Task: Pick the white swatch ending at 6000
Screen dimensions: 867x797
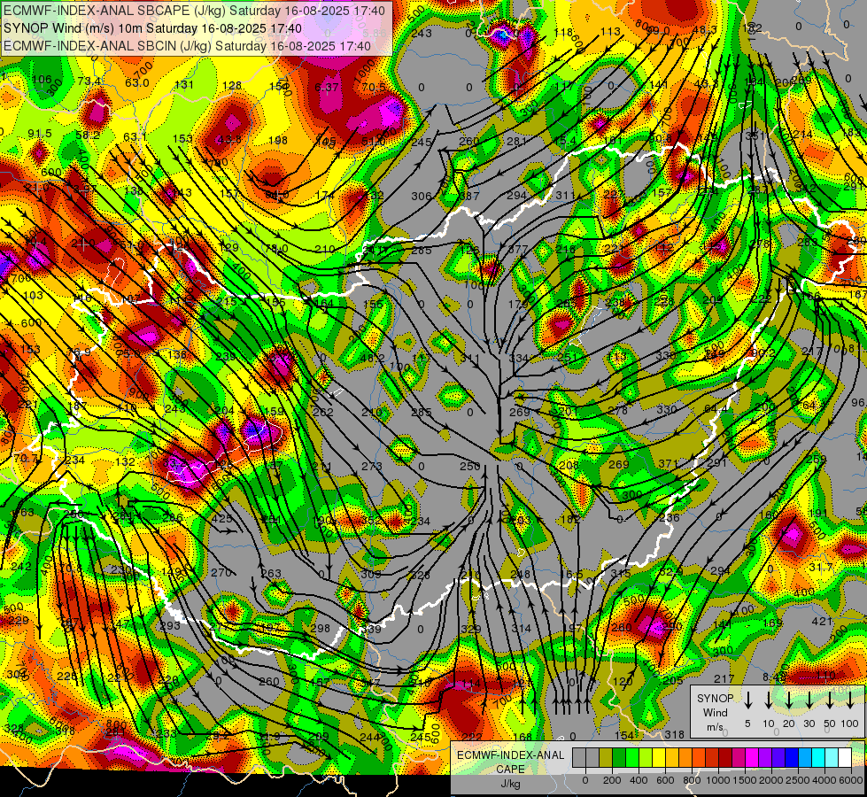Action: coord(845,757)
